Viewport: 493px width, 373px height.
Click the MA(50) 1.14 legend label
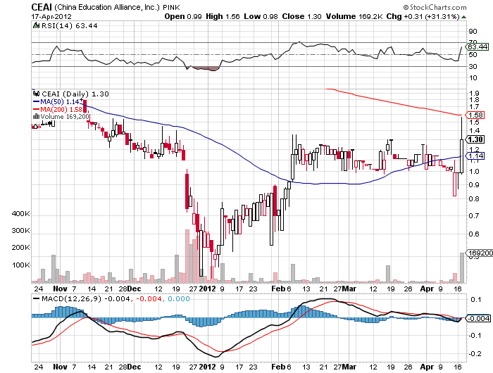pos(60,102)
